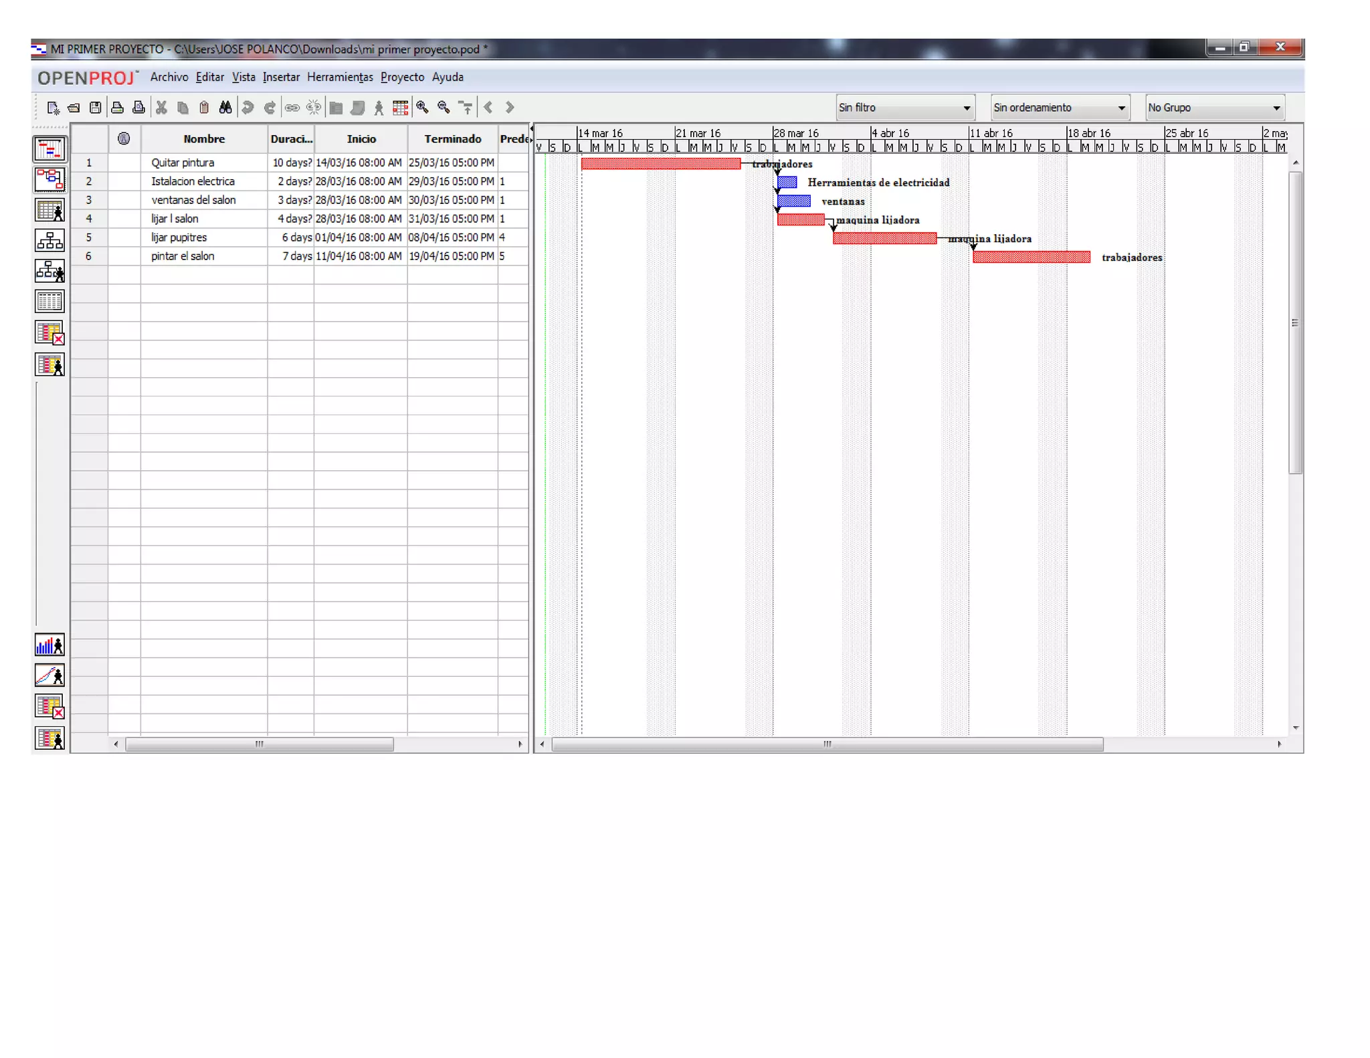Expand the Sin filtro dropdown
Viewport: 1370px width, 1058px height.
[x=904, y=108]
